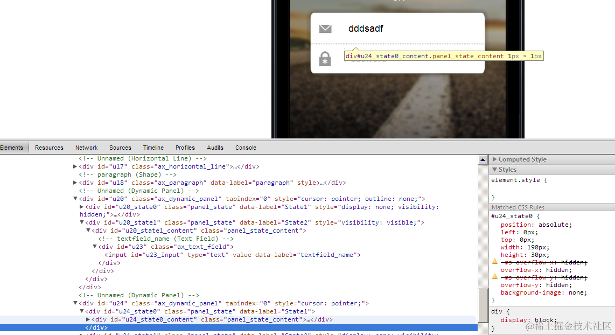615x335 pixels.
Task: Collapse the u24 dynamic panel div
Action: pyautogui.click(x=75, y=303)
